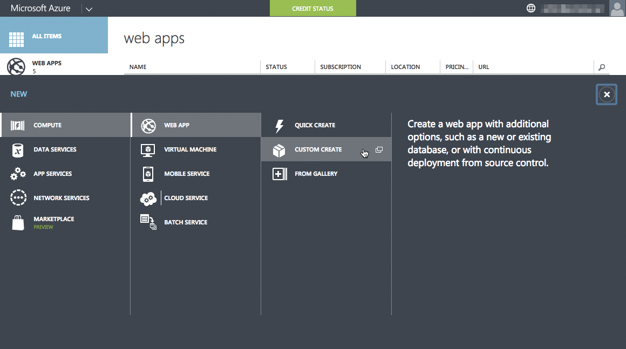Click the Compute category icon

click(x=17, y=125)
